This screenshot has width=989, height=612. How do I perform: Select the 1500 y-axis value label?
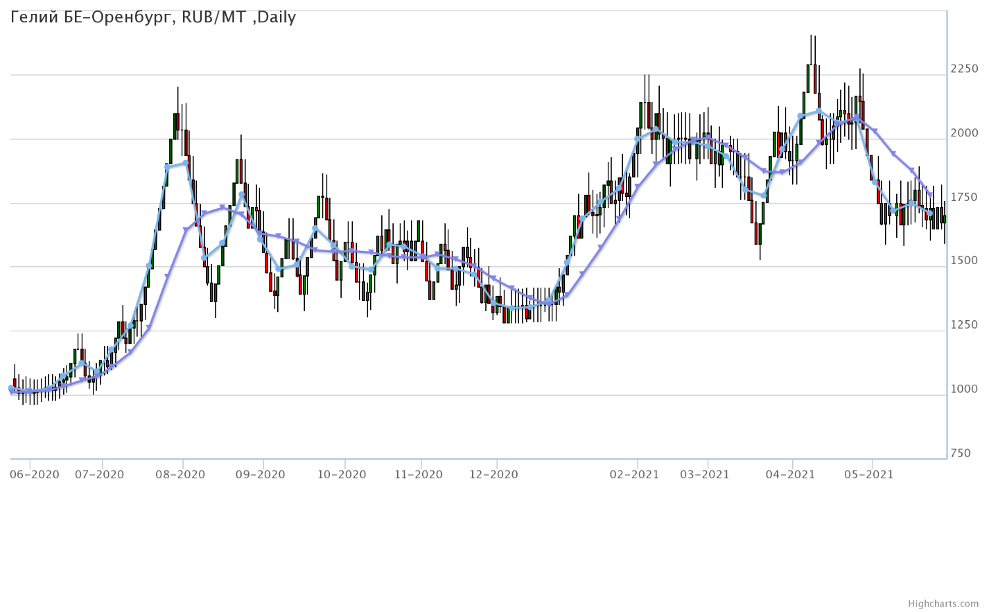[965, 261]
